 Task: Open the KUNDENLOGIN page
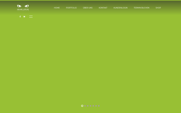point(120,8)
